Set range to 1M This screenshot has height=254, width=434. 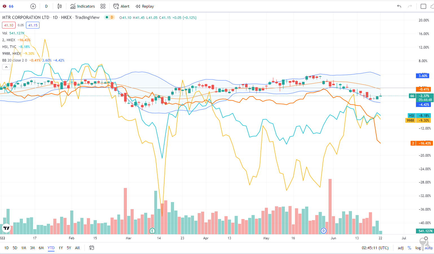click(x=24, y=248)
